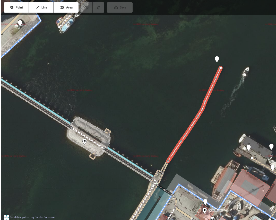Open the Geodatastyrelsen og Danske Kommuner attribution
Viewport: 276px width, 220px height.
(x=33, y=217)
